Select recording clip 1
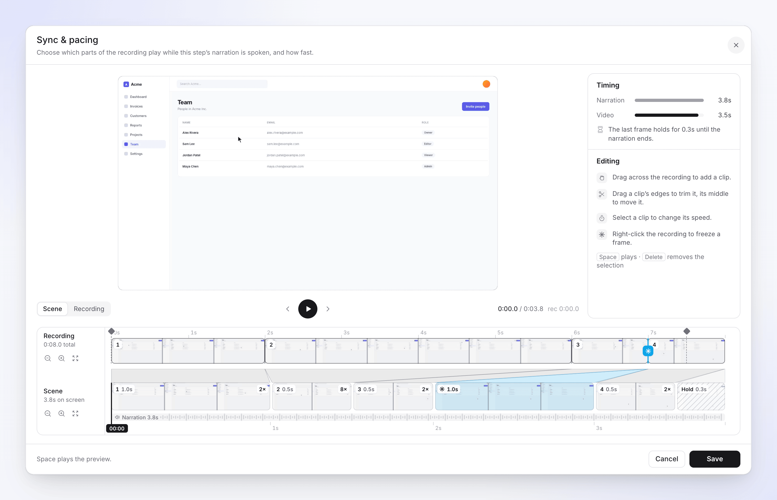Image resolution: width=777 pixels, height=500 pixels. (x=188, y=351)
